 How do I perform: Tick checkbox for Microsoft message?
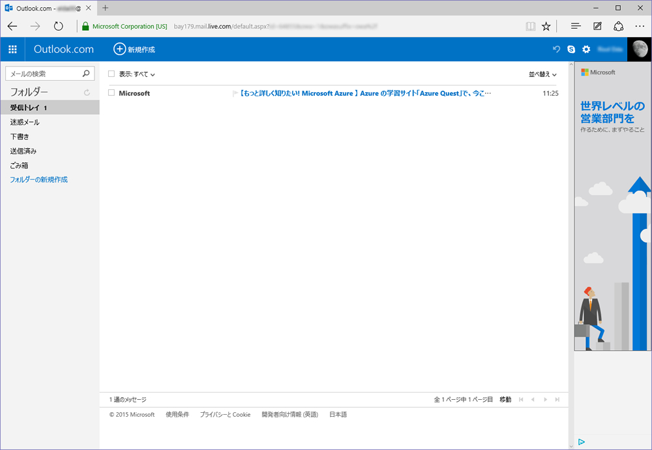pos(111,93)
